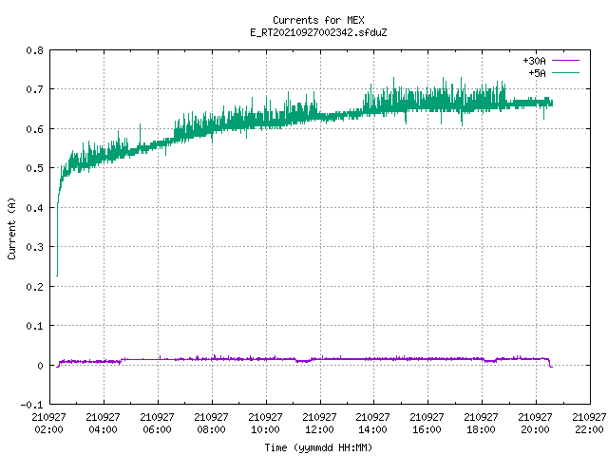This screenshot has width=608, height=456.
Task: Click the 210927 14:00 x-axis tick label
Action: [372, 423]
